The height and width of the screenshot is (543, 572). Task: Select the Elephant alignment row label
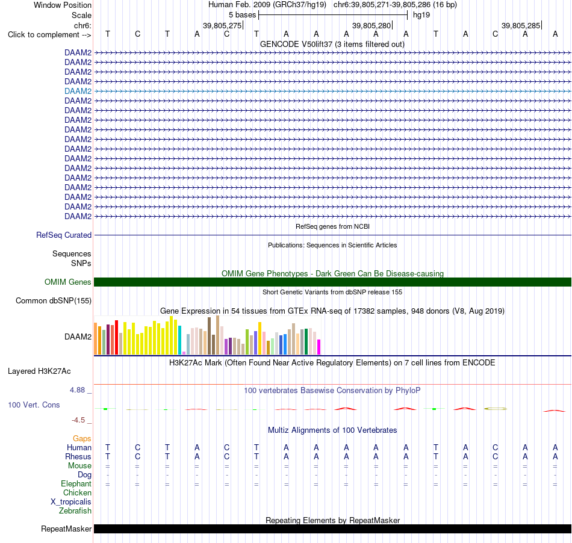(x=76, y=484)
